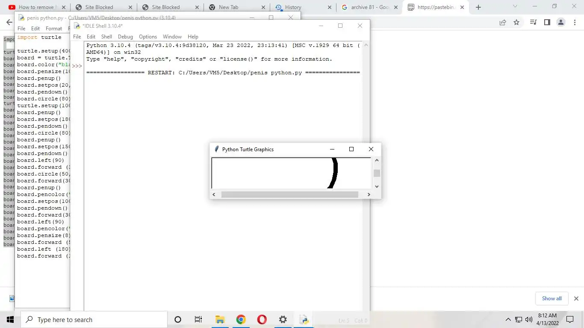This screenshot has width=584, height=328.
Task: Open Edit menu in penis python.py editor
Action: click(x=35, y=29)
